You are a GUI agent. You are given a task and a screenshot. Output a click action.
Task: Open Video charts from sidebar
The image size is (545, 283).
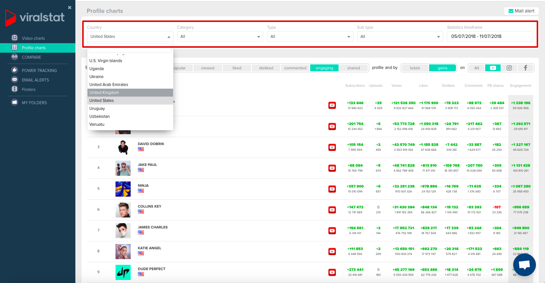pyautogui.click(x=33, y=38)
